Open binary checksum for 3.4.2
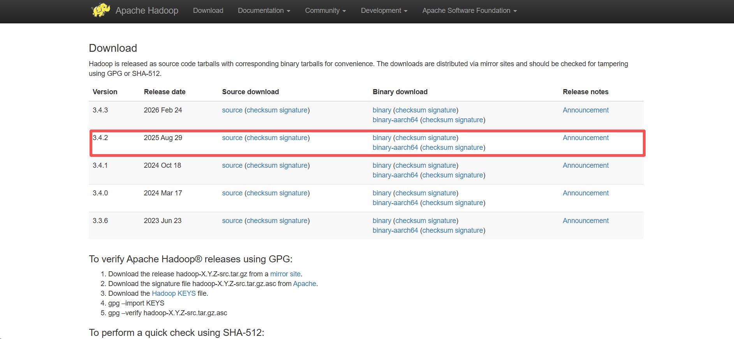This screenshot has width=734, height=339. 411,138
